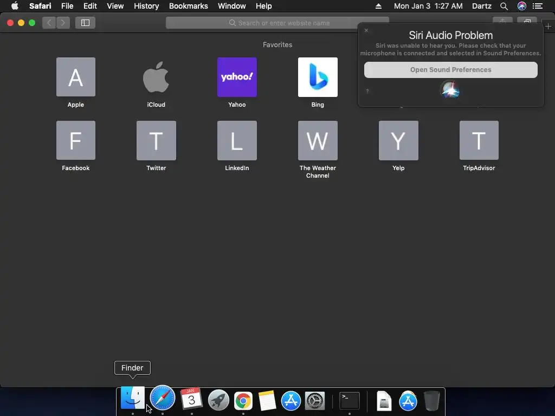Open the History menu
Image resolution: width=555 pixels, height=416 pixels.
(x=146, y=6)
